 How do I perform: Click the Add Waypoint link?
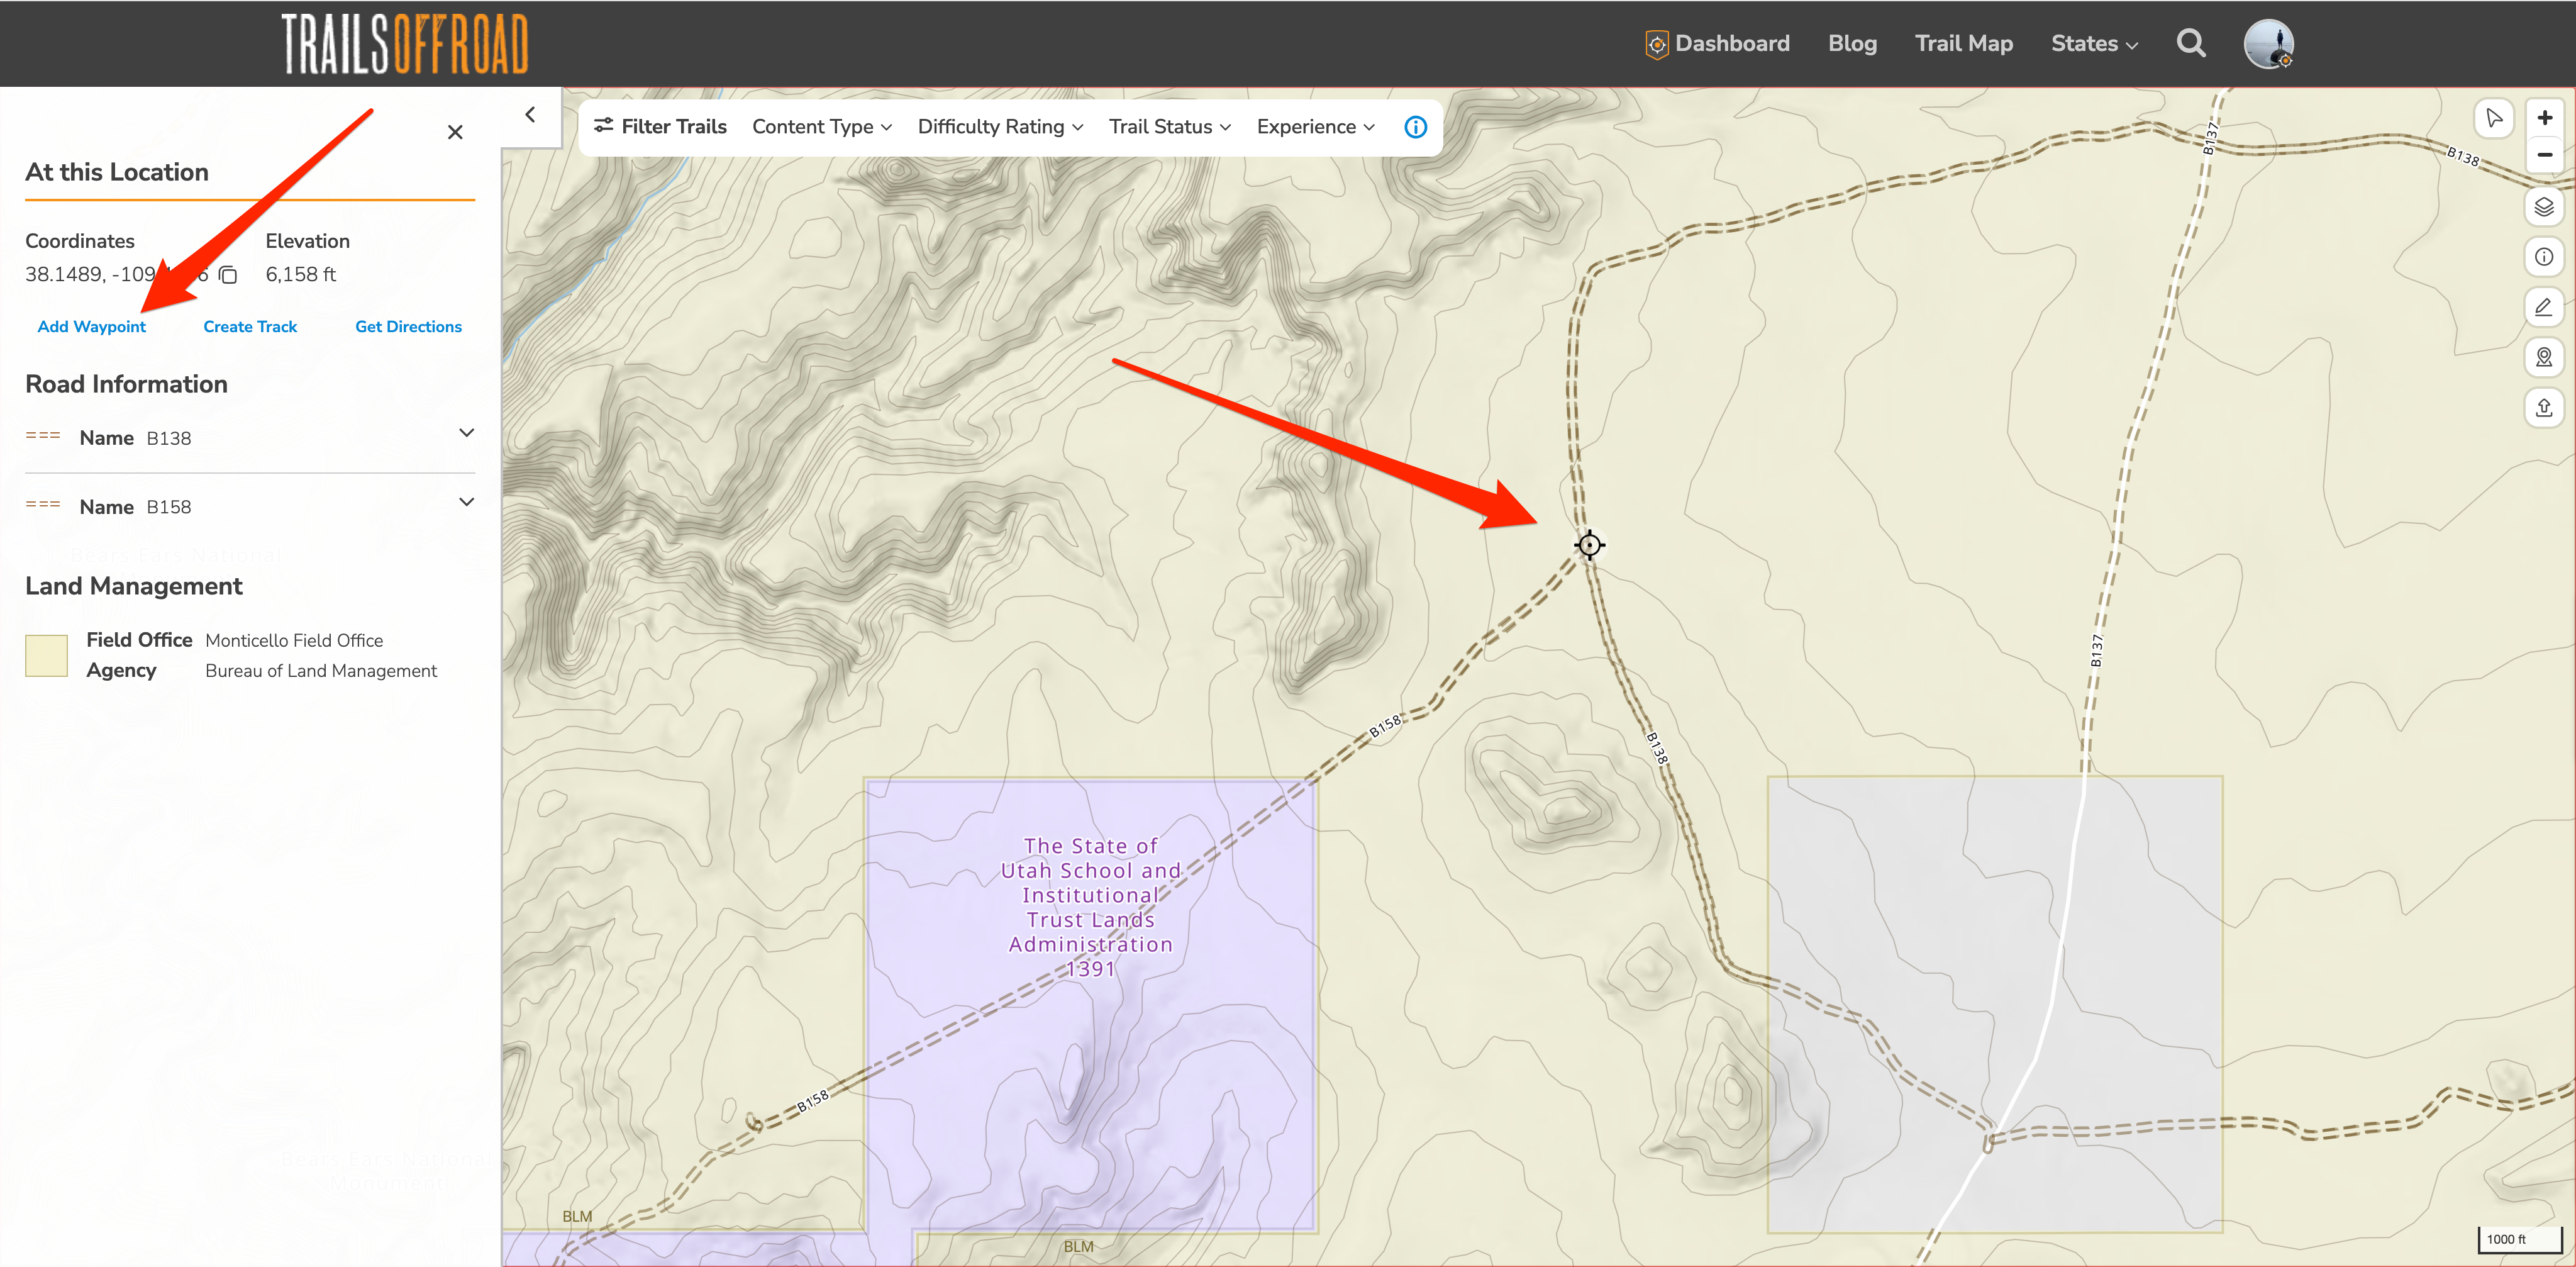92,327
